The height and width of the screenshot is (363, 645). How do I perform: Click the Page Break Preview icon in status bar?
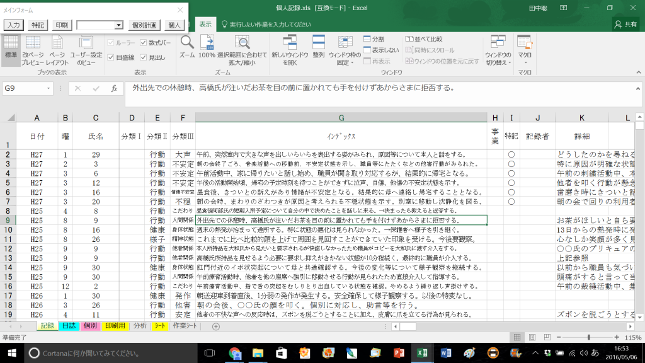click(x=547, y=337)
